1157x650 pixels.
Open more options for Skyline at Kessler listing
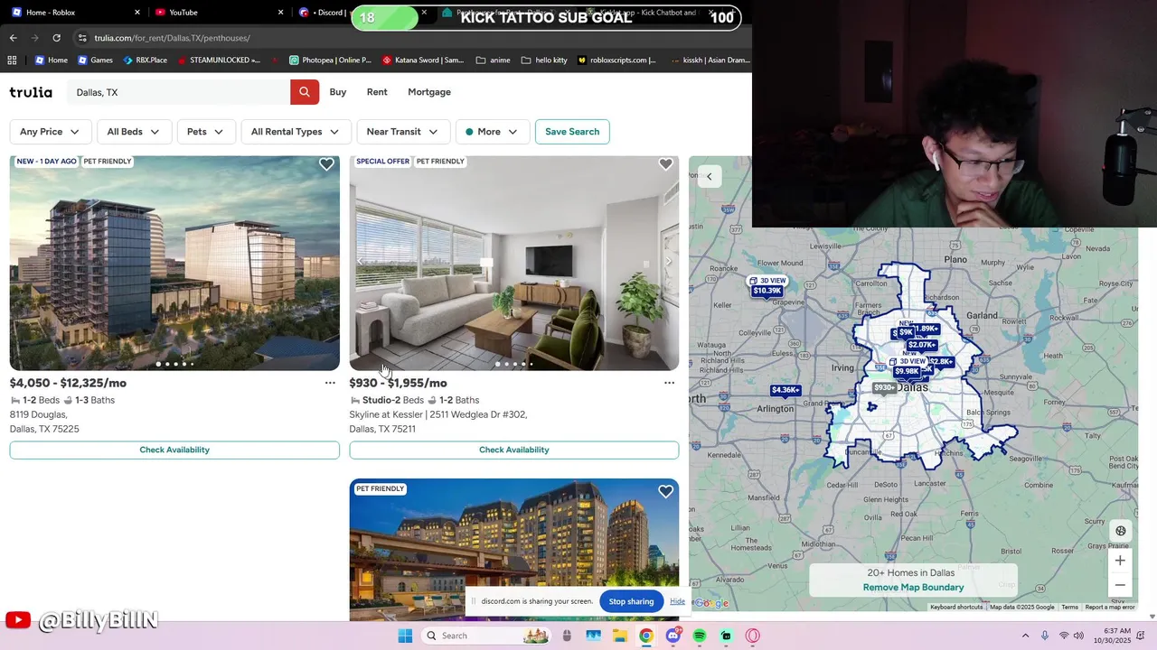pos(669,383)
